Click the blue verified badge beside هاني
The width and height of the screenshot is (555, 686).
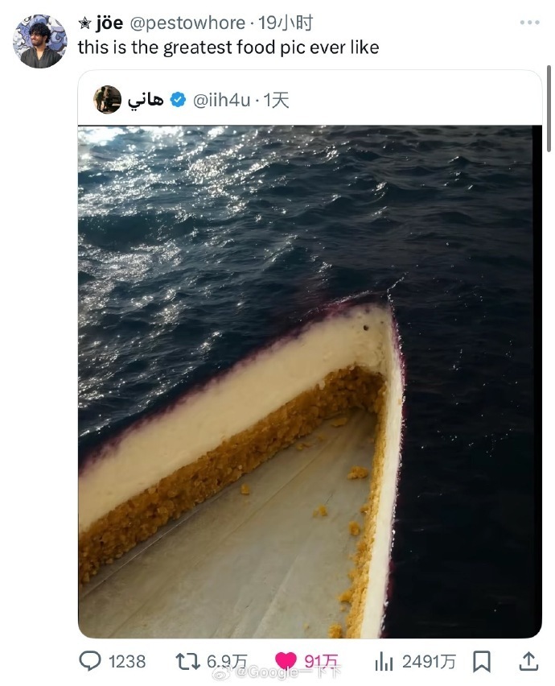click(x=178, y=100)
